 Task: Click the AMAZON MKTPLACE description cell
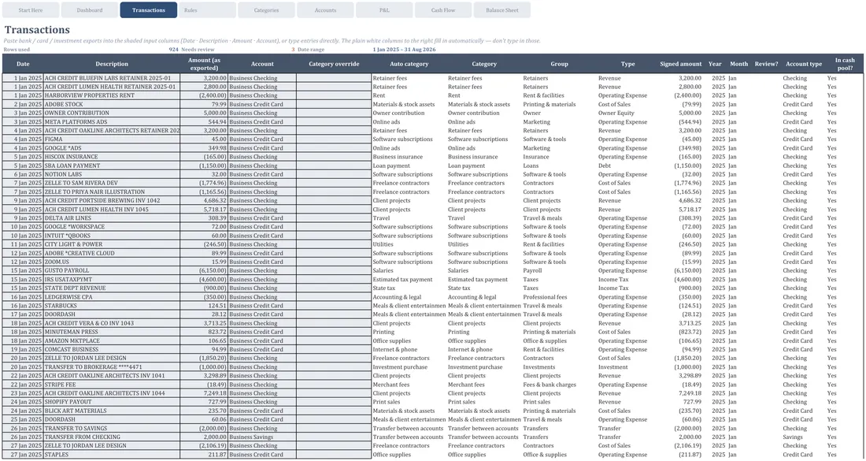click(x=112, y=341)
